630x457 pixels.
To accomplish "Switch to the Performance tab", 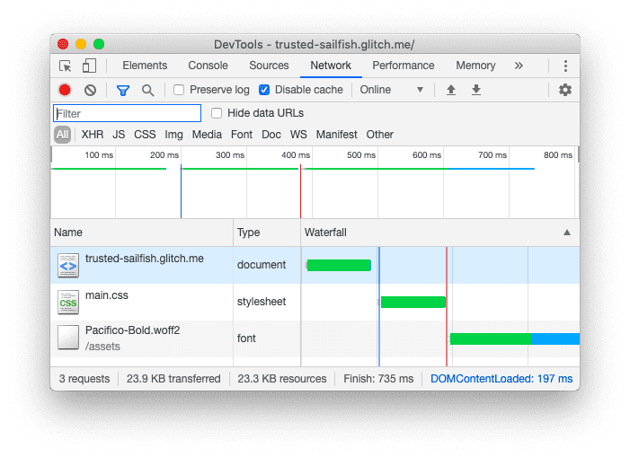I will click(x=403, y=66).
